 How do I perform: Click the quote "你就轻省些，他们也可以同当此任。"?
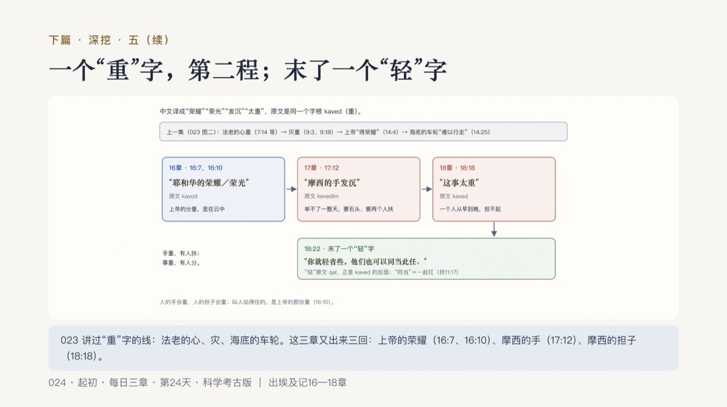[366, 261]
